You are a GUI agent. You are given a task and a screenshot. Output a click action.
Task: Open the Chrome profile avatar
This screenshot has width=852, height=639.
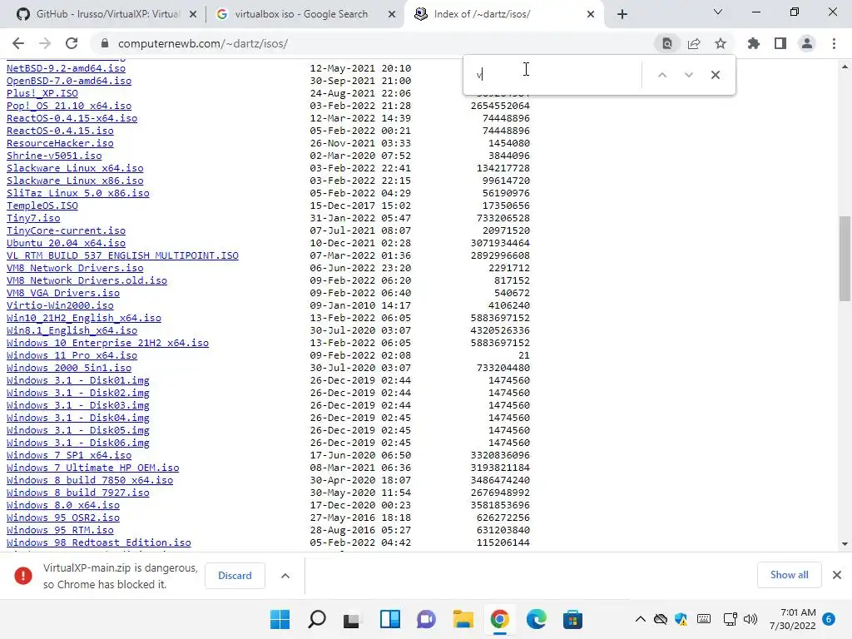pyautogui.click(x=807, y=43)
